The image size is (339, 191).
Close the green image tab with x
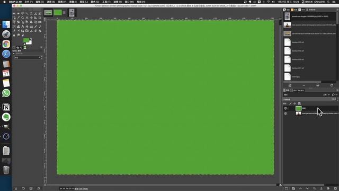(64, 12)
